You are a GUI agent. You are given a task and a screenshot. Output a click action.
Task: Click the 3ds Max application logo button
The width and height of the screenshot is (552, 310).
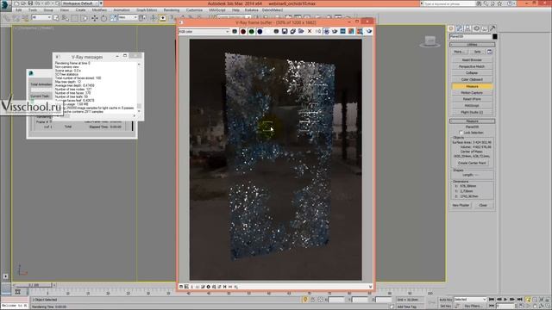(x=5, y=5)
